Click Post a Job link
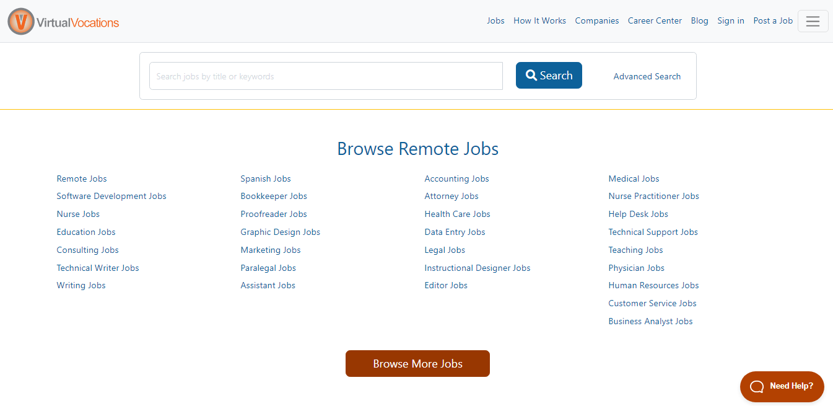 (x=773, y=20)
